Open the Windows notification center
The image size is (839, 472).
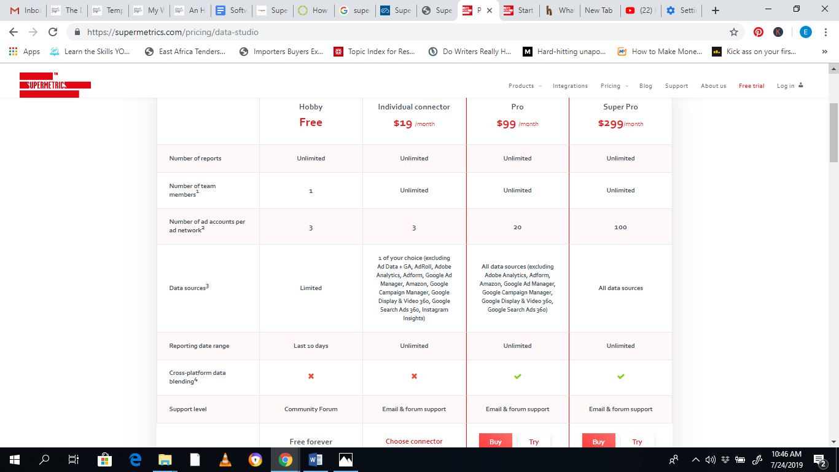[x=819, y=459]
